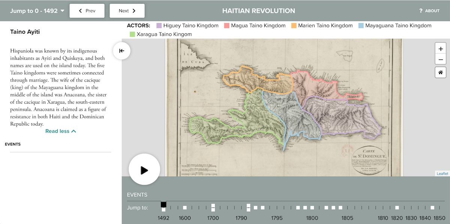
Task: Select stacked marker just after 1790 label
Action: pos(248,207)
